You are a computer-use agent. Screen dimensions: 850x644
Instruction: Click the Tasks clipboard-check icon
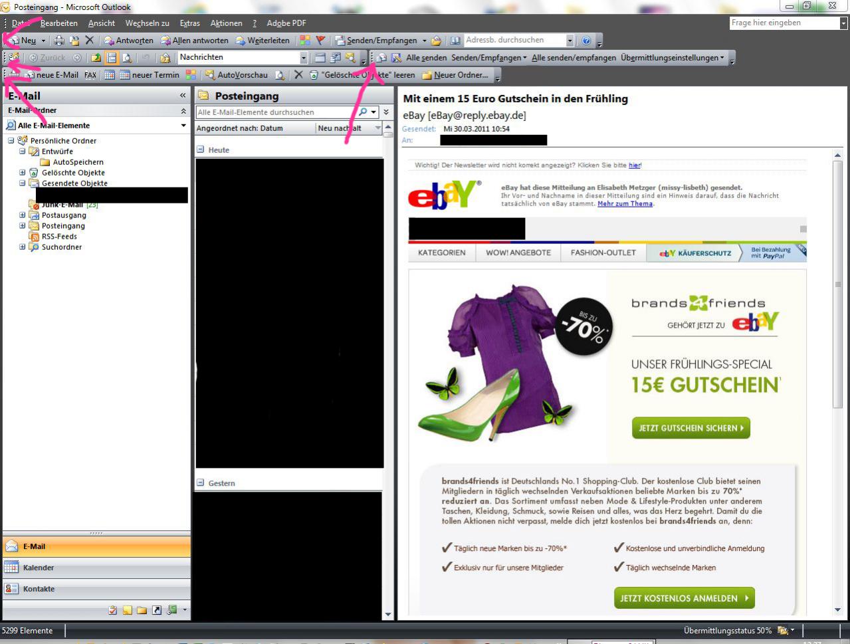pyautogui.click(x=113, y=610)
